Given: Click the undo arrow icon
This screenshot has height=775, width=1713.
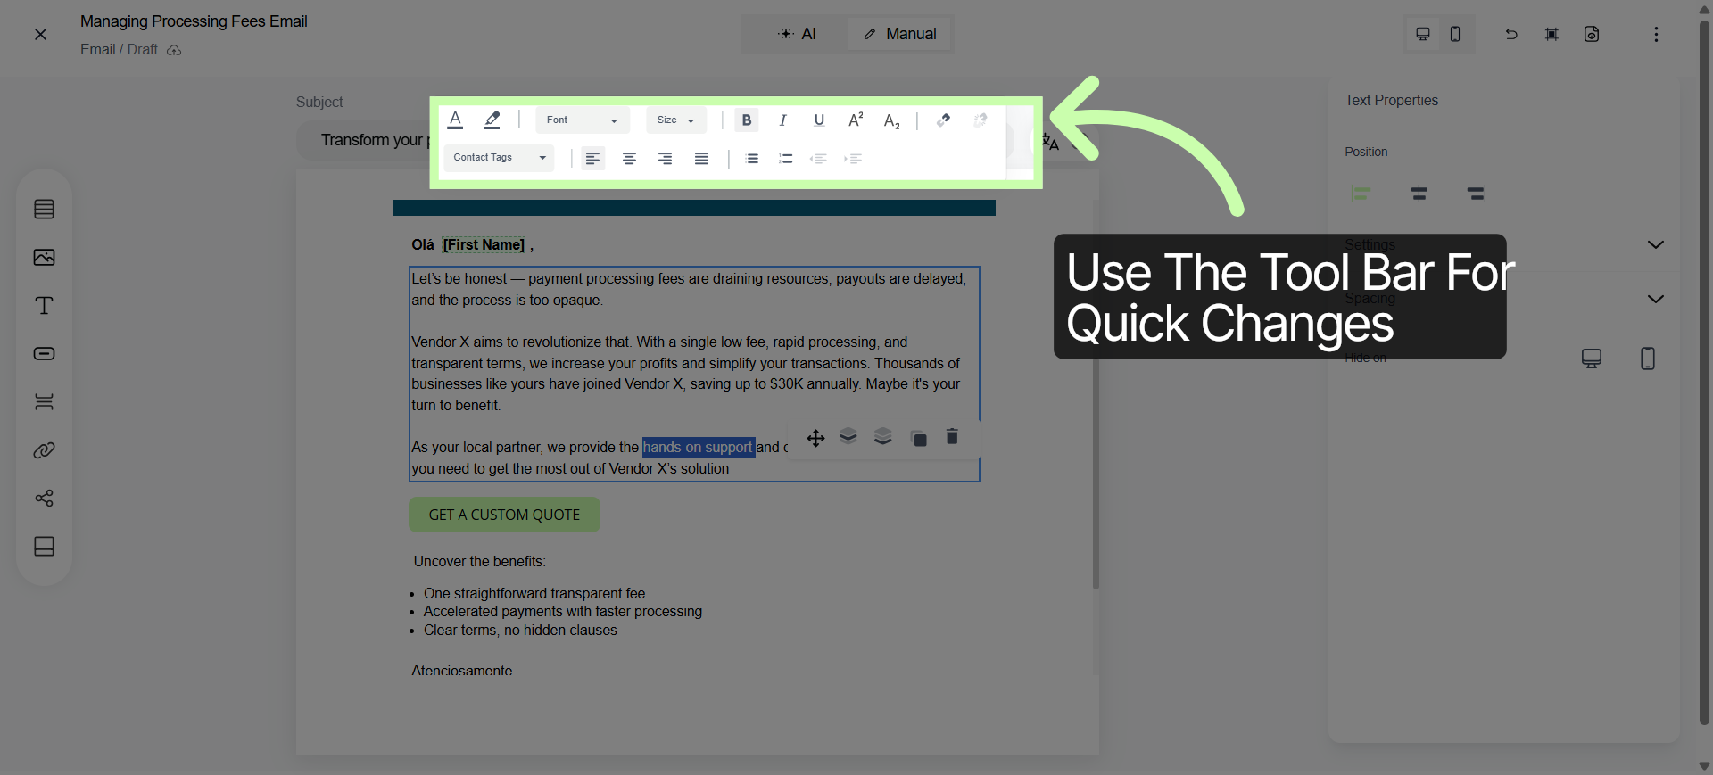Looking at the screenshot, I should (1511, 34).
